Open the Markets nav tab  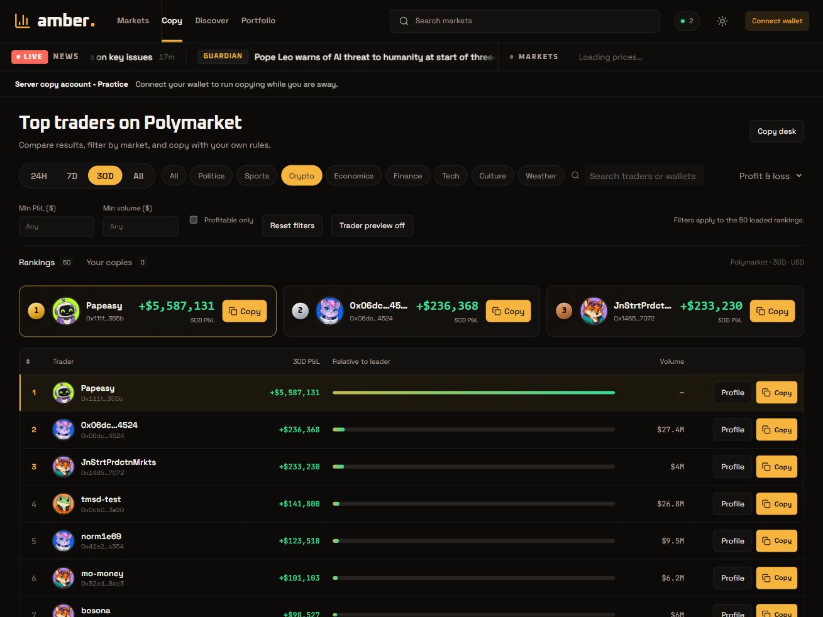(133, 21)
